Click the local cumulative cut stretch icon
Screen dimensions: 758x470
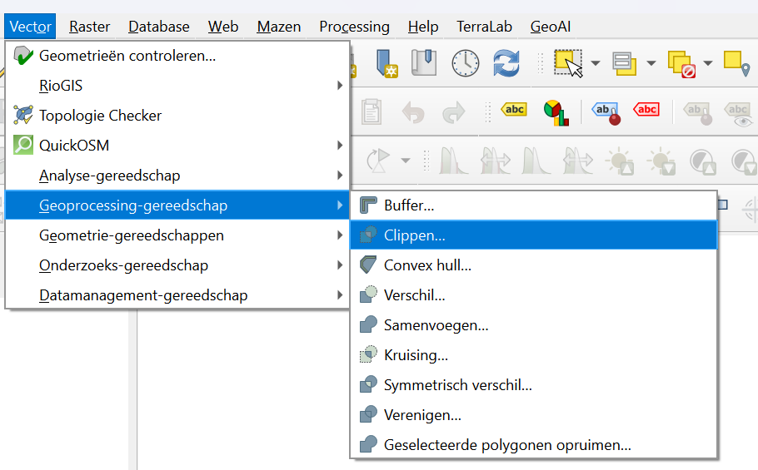536,161
